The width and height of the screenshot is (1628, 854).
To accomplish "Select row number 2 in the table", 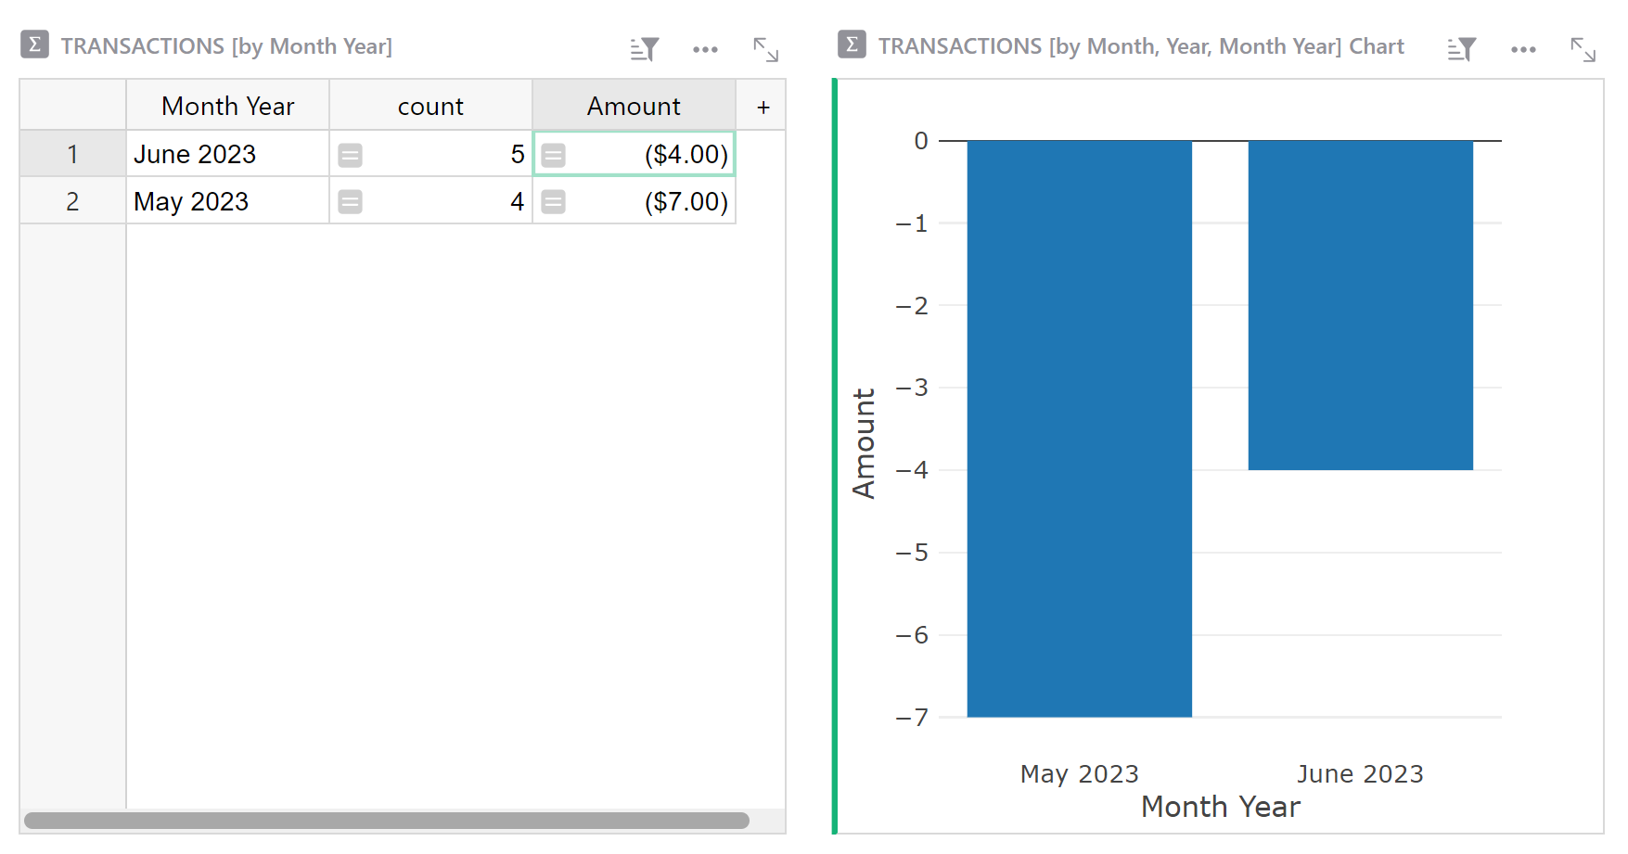I will point(72,201).
